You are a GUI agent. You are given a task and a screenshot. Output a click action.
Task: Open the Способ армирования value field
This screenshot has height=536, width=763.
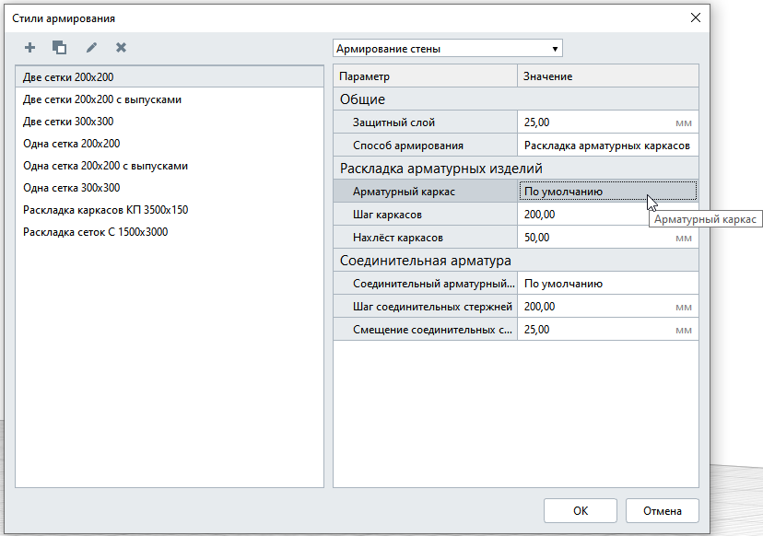tap(606, 146)
